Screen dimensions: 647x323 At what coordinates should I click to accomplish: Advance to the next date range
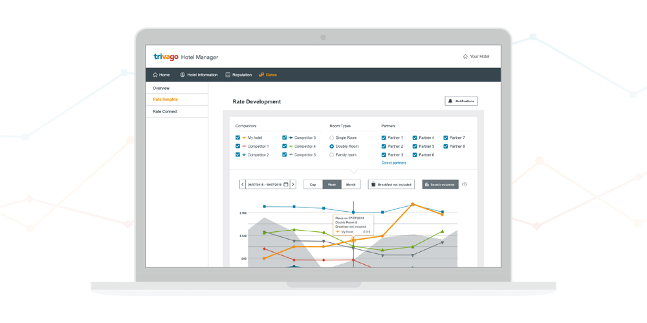pyautogui.click(x=293, y=185)
